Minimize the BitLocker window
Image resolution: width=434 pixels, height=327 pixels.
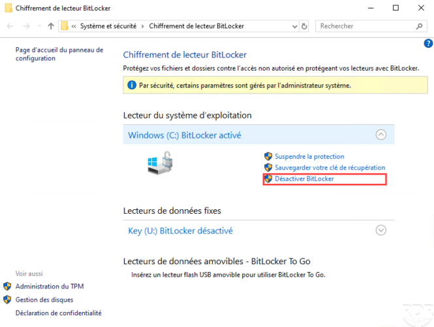(x=371, y=8)
